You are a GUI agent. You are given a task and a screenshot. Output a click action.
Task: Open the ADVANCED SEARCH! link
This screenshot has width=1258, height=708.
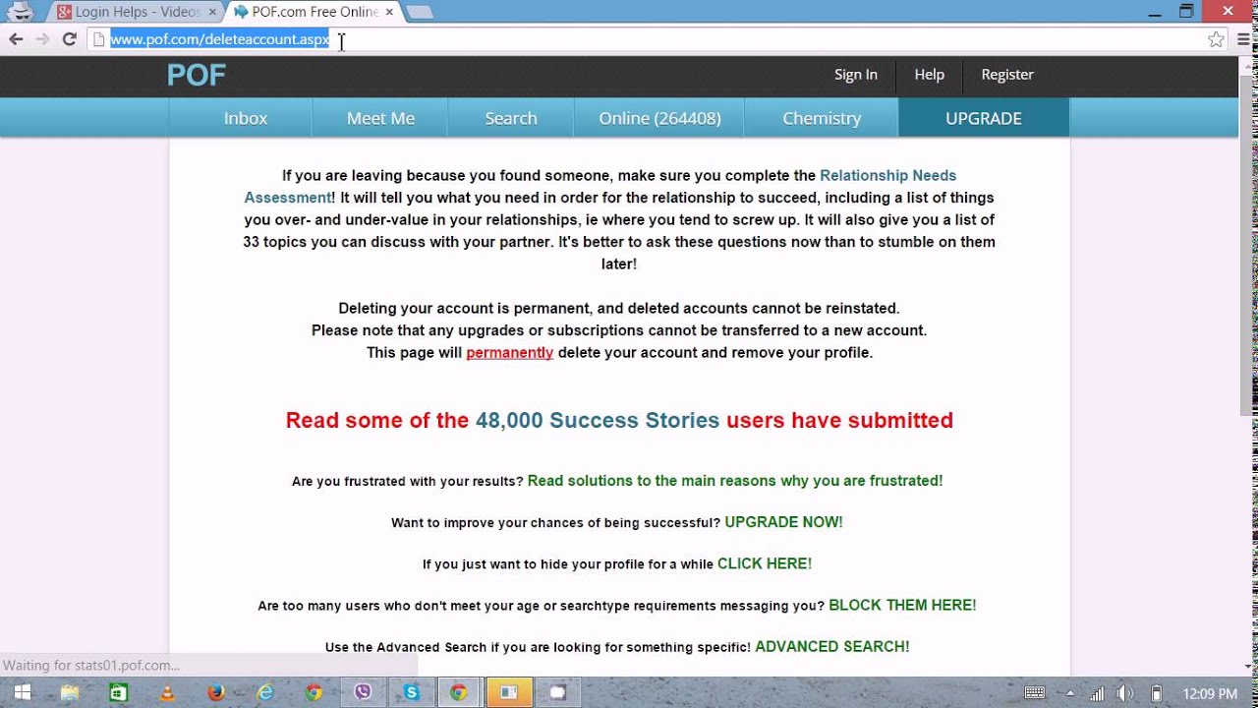coord(832,646)
